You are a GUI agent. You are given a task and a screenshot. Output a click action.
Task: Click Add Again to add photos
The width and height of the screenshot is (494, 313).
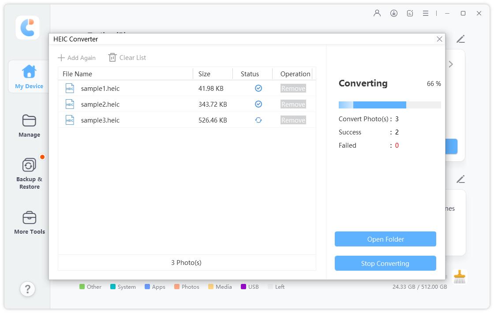[x=77, y=58]
